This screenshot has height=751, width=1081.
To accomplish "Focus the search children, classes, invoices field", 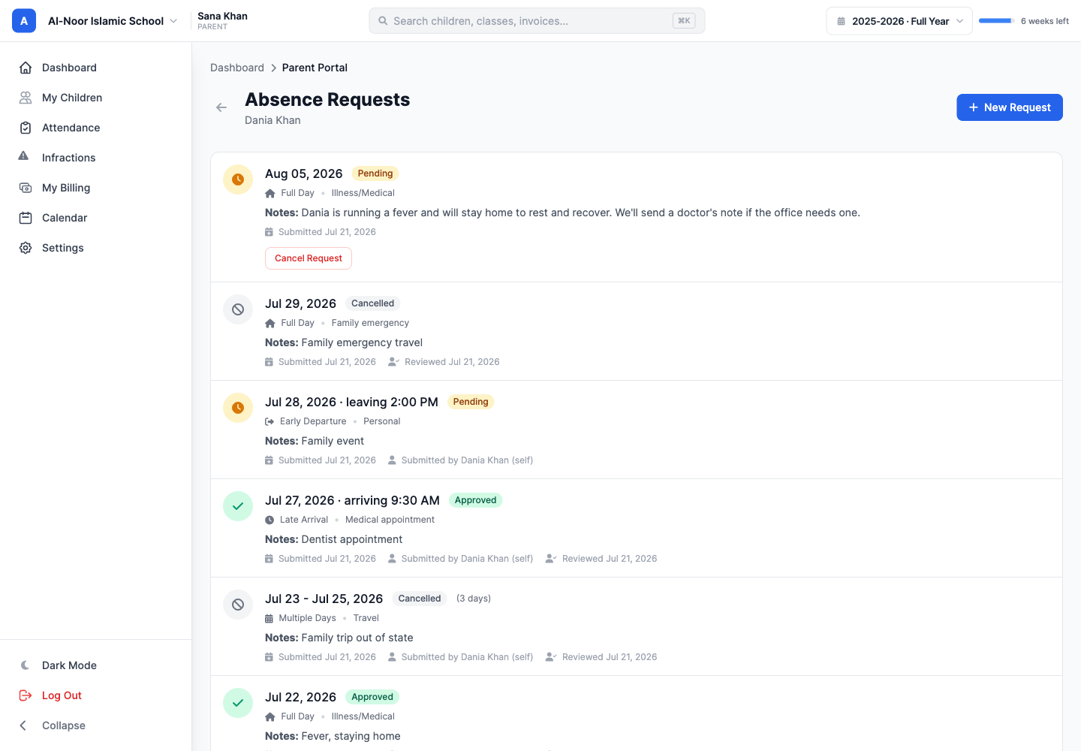I will pos(537,21).
